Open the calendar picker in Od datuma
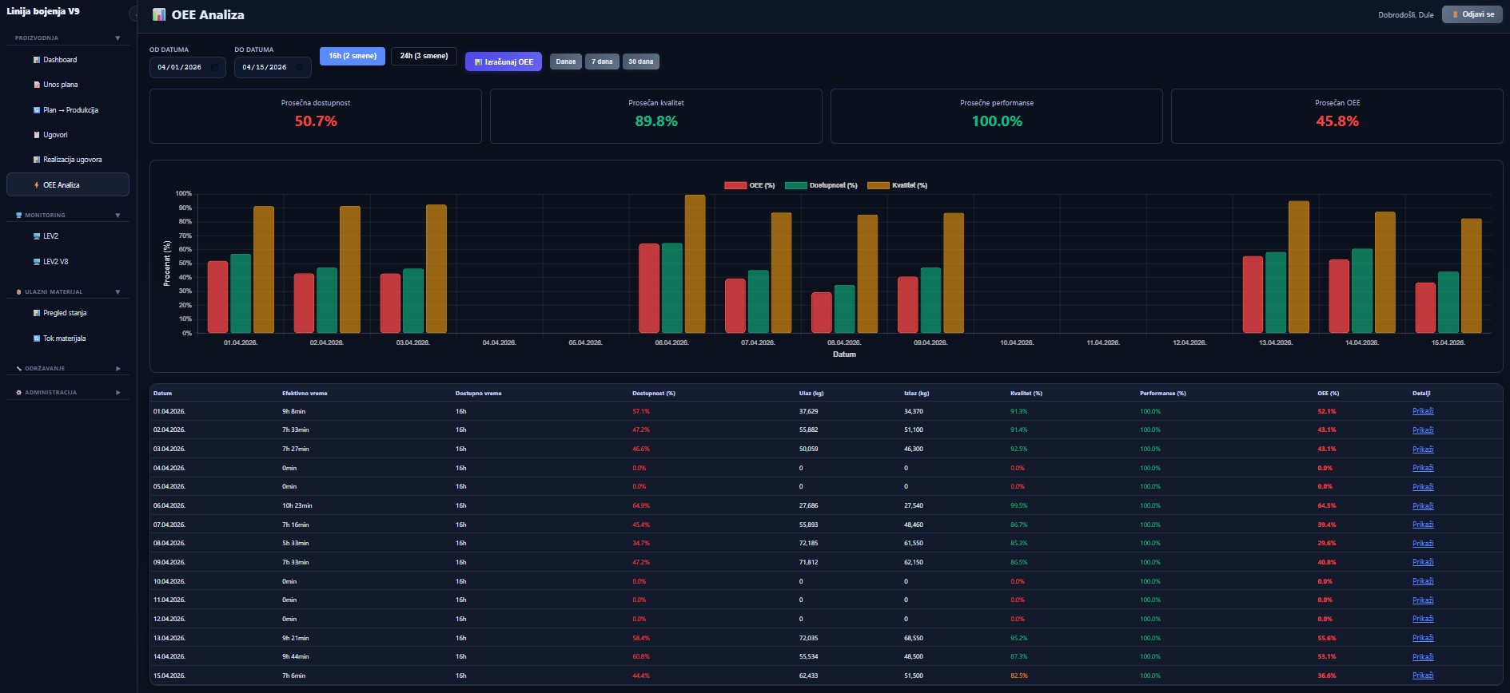Viewport: 1510px width, 693px height. pyautogui.click(x=214, y=68)
